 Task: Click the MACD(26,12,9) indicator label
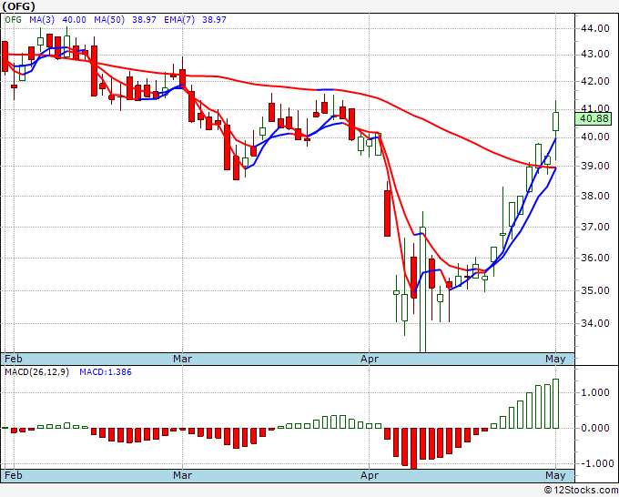(36, 372)
